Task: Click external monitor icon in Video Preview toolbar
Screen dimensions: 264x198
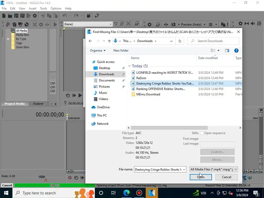Action: pyautogui.click(x=158, y=24)
